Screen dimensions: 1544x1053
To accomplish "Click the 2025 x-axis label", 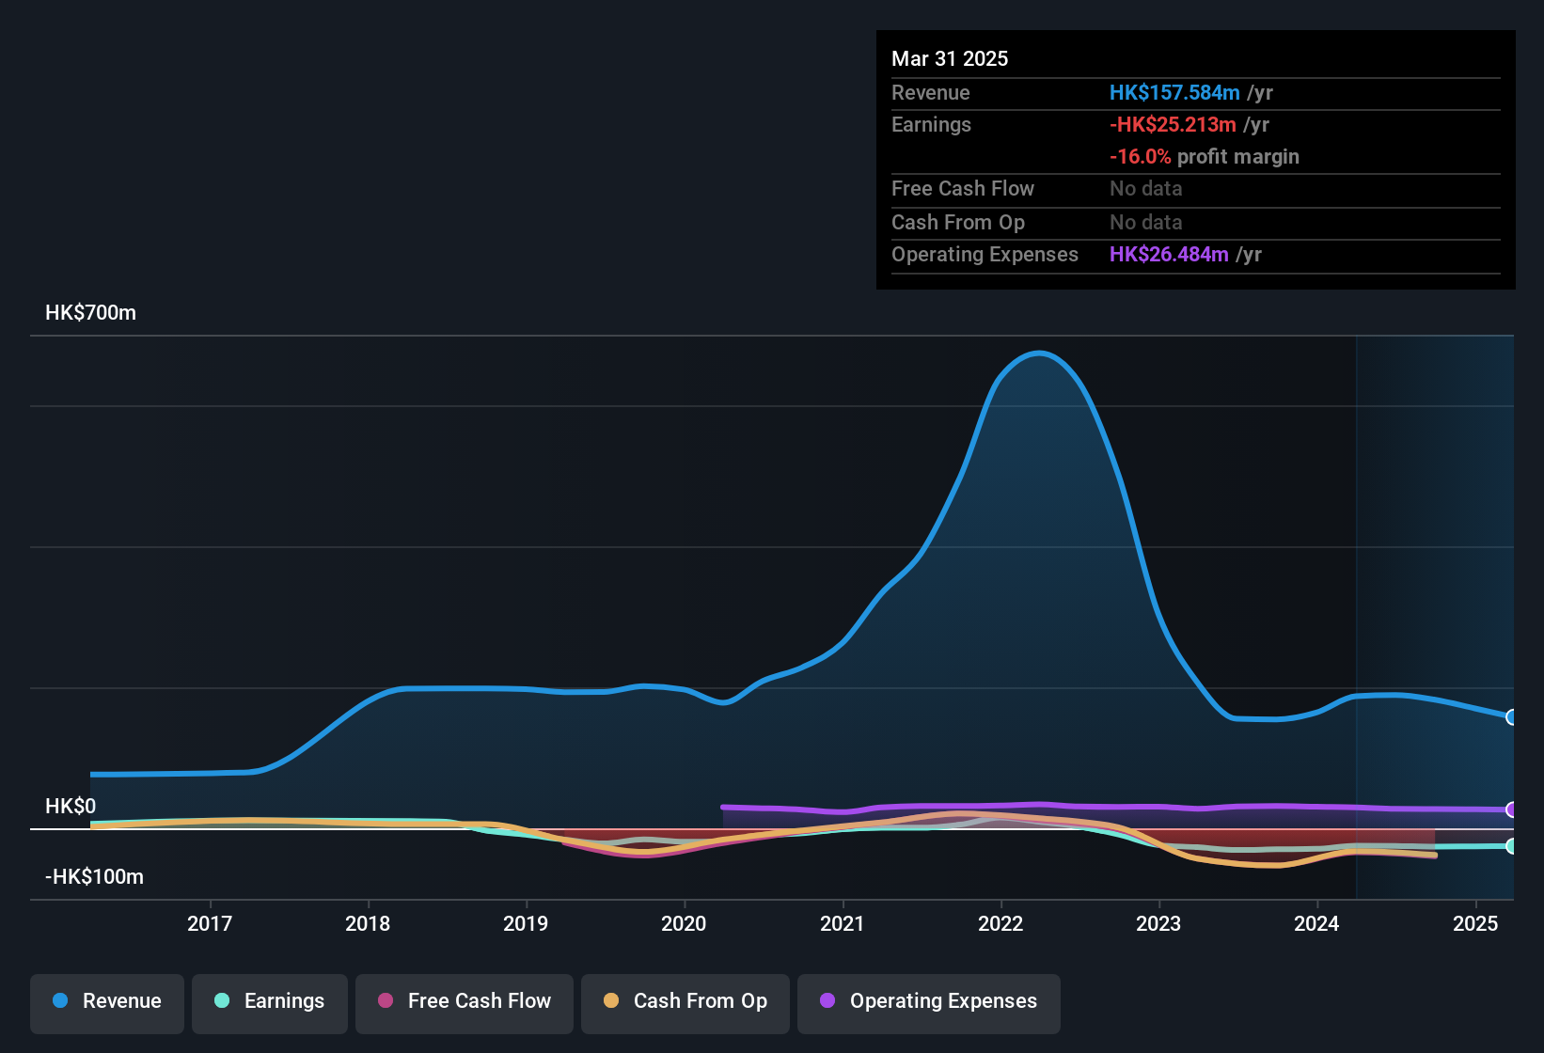I will pyautogui.click(x=1475, y=923).
